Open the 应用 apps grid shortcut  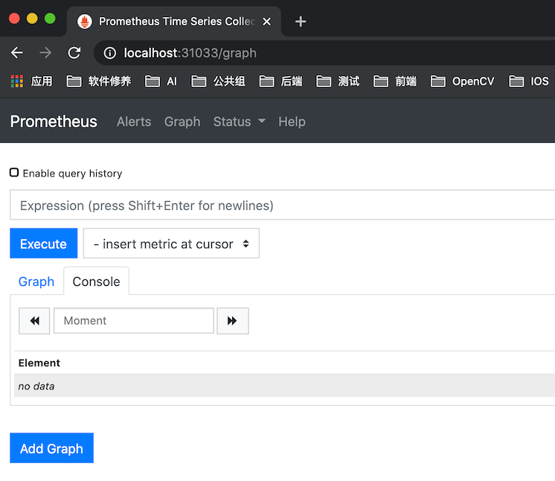point(31,81)
